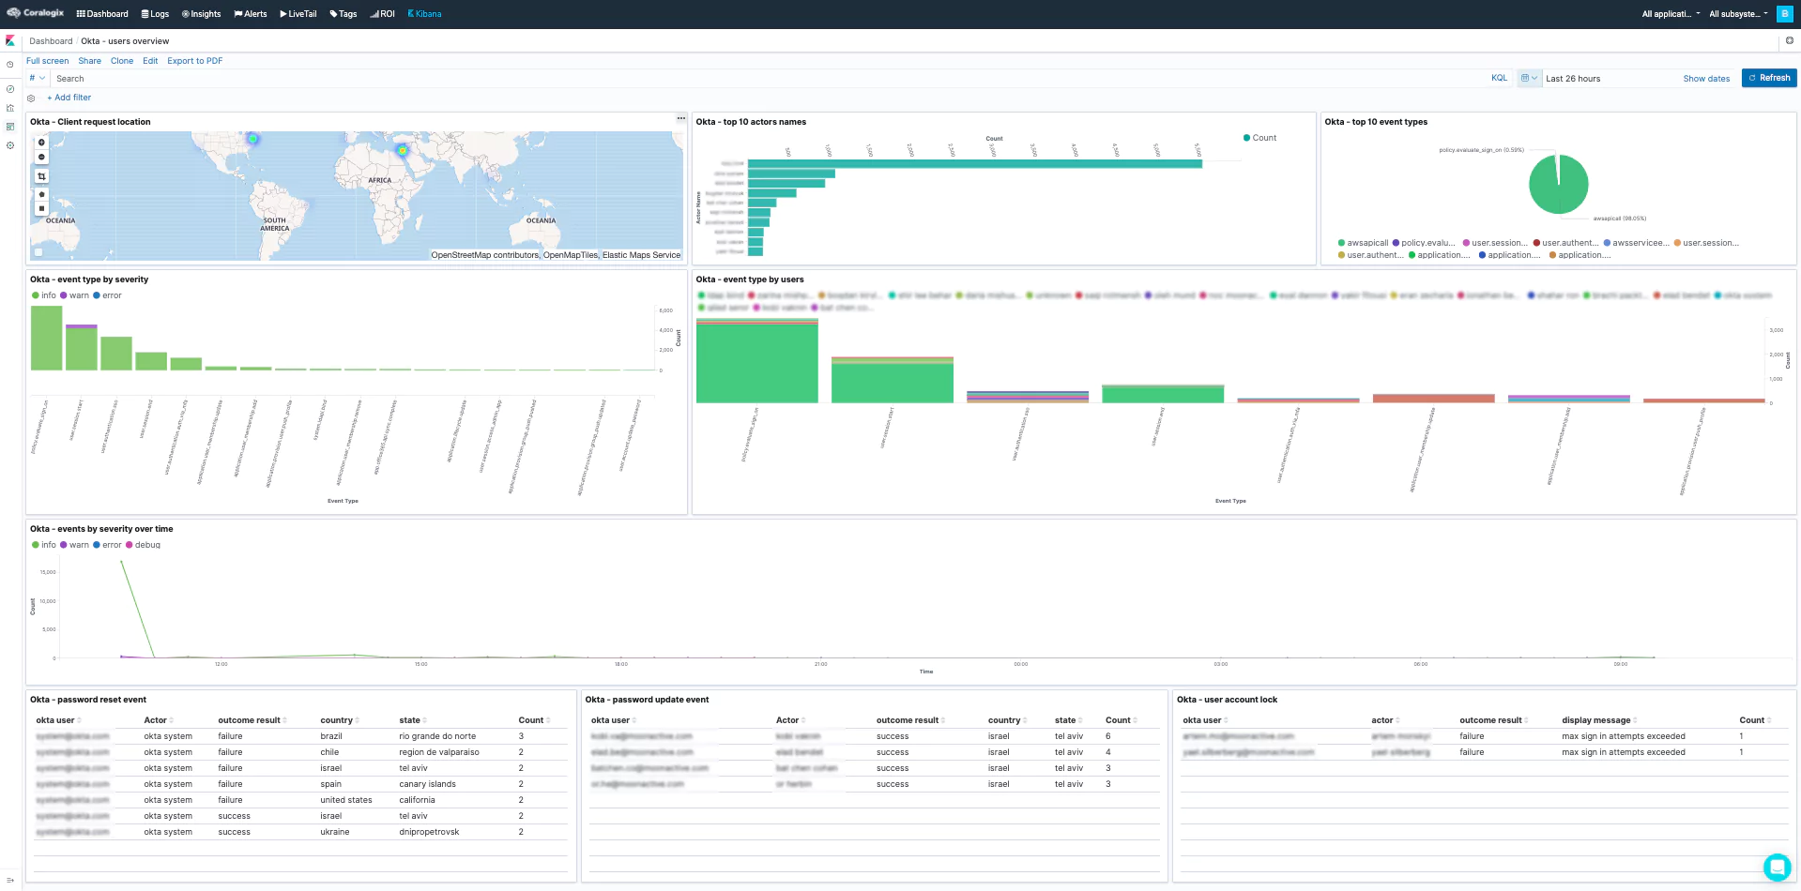
Task: Sort password update table by Actor
Action: tap(790, 720)
